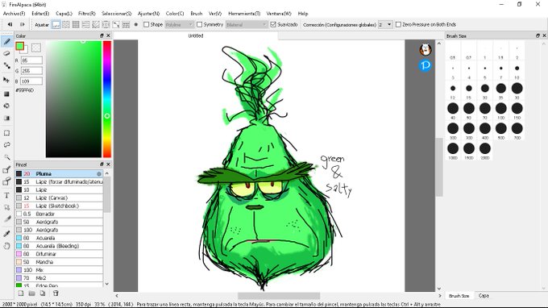Select the Text tool
The height and width of the screenshot is (308, 548).
click(6, 195)
